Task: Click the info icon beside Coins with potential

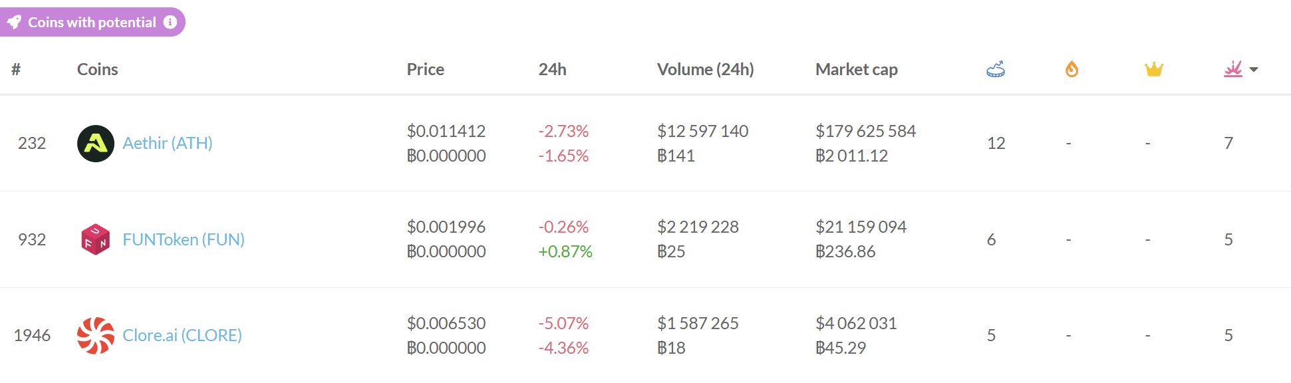Action: 170,22
